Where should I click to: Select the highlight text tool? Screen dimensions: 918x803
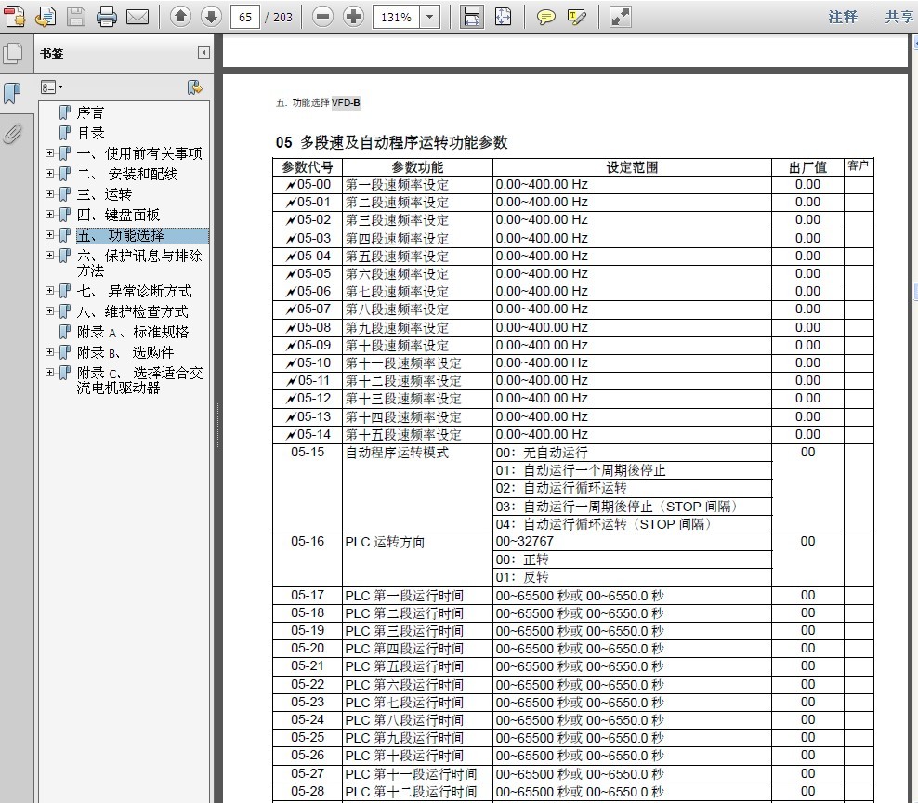point(576,17)
